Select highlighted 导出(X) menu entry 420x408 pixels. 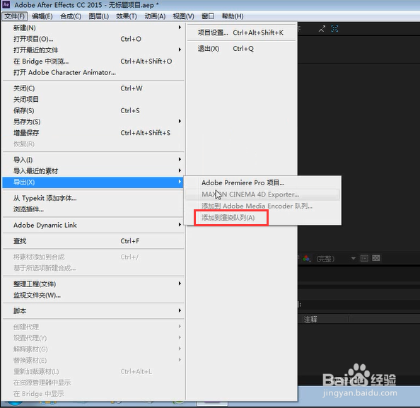[x=93, y=182]
